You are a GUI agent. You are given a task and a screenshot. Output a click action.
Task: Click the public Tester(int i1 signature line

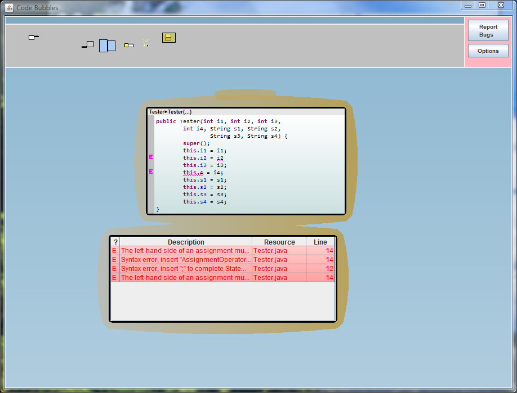tap(219, 121)
